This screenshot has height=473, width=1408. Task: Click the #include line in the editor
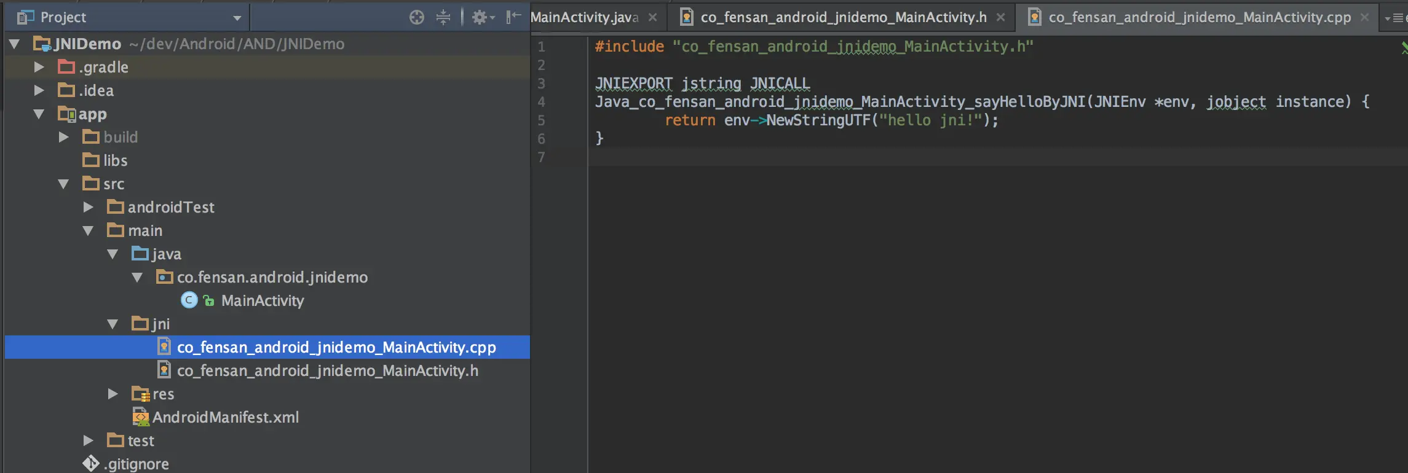click(814, 47)
